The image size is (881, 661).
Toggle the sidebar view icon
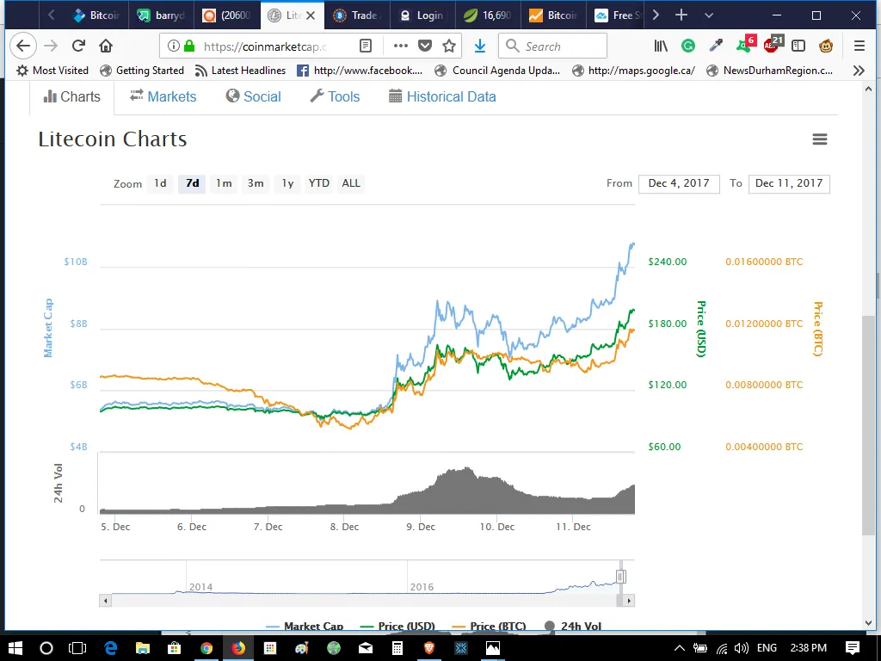[x=798, y=46]
